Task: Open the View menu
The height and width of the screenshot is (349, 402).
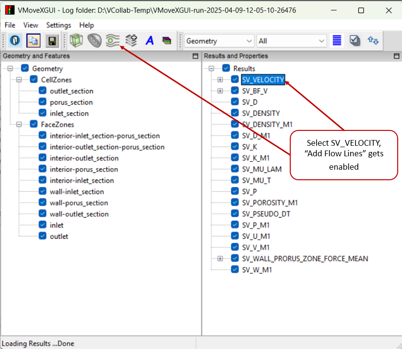Action: [31, 25]
